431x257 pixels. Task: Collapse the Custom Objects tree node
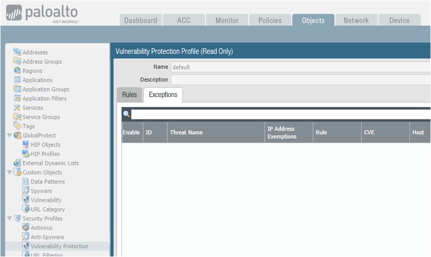(9, 172)
